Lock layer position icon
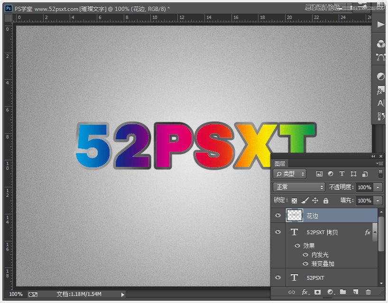Image resolution: width=388 pixels, height=303 pixels. [315, 201]
